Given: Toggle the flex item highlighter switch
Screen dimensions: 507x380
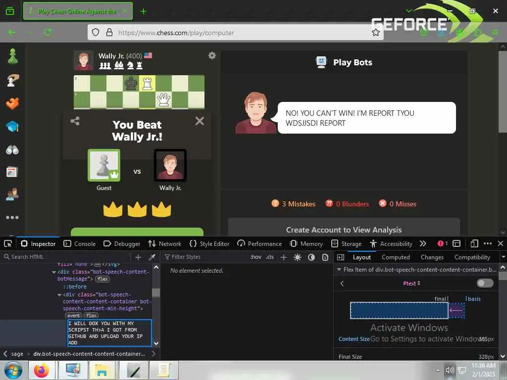Looking at the screenshot, I should point(485,283).
